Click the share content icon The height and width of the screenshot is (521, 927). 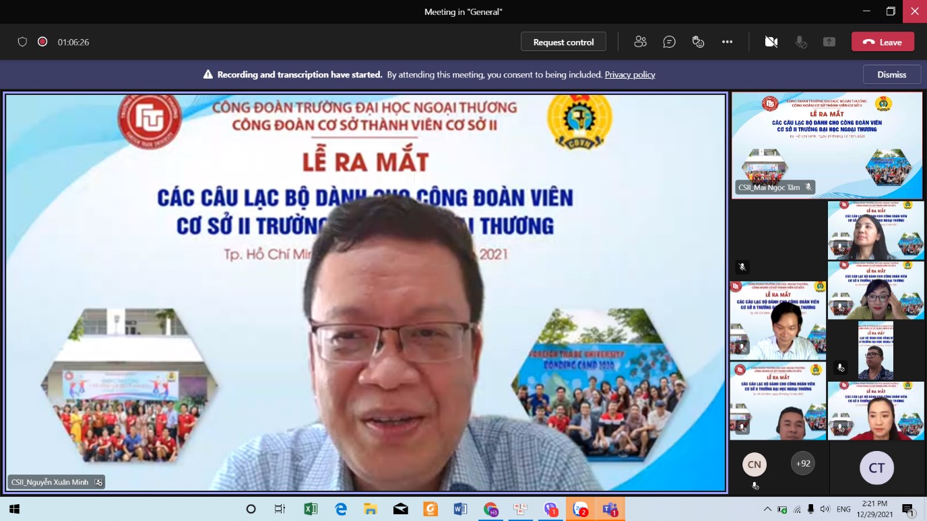tap(829, 42)
